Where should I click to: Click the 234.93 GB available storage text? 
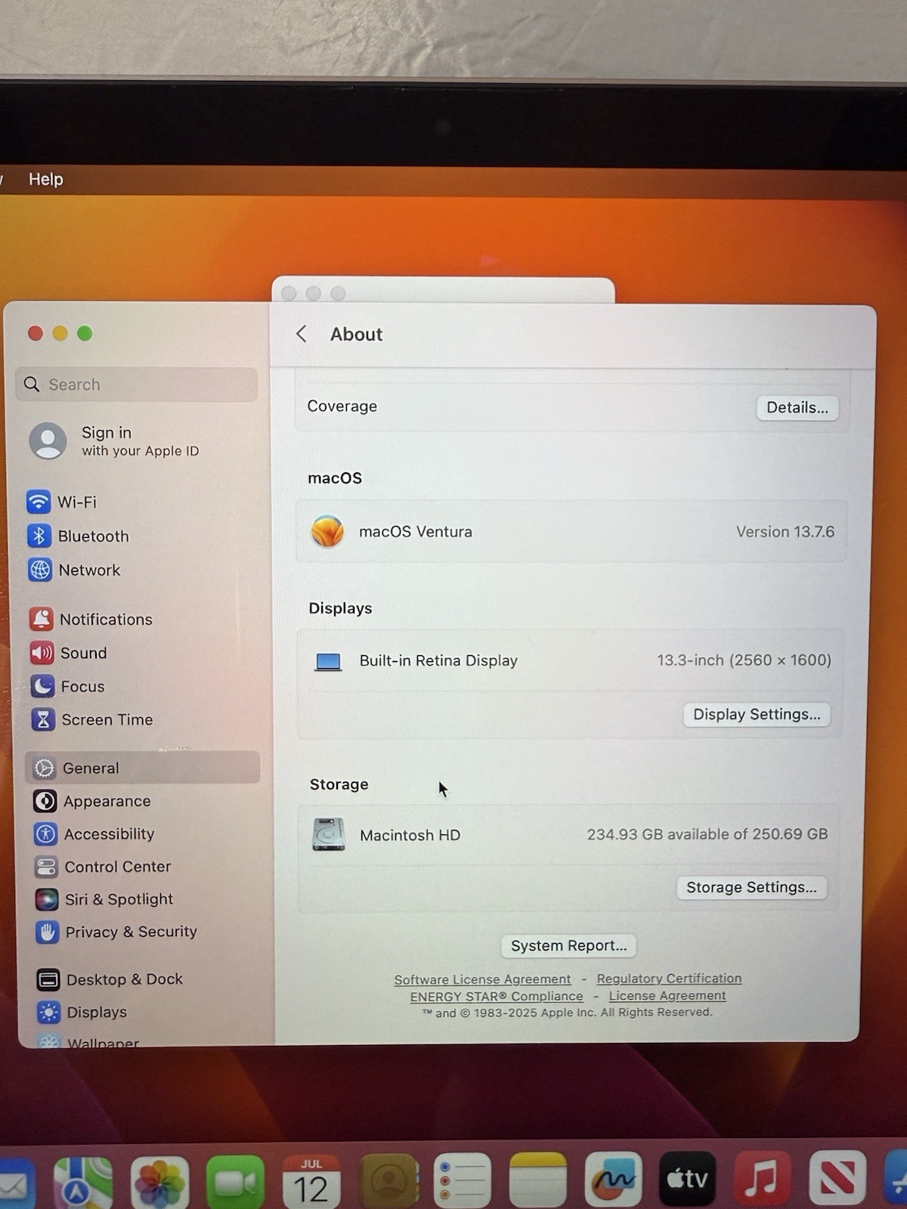pos(707,834)
